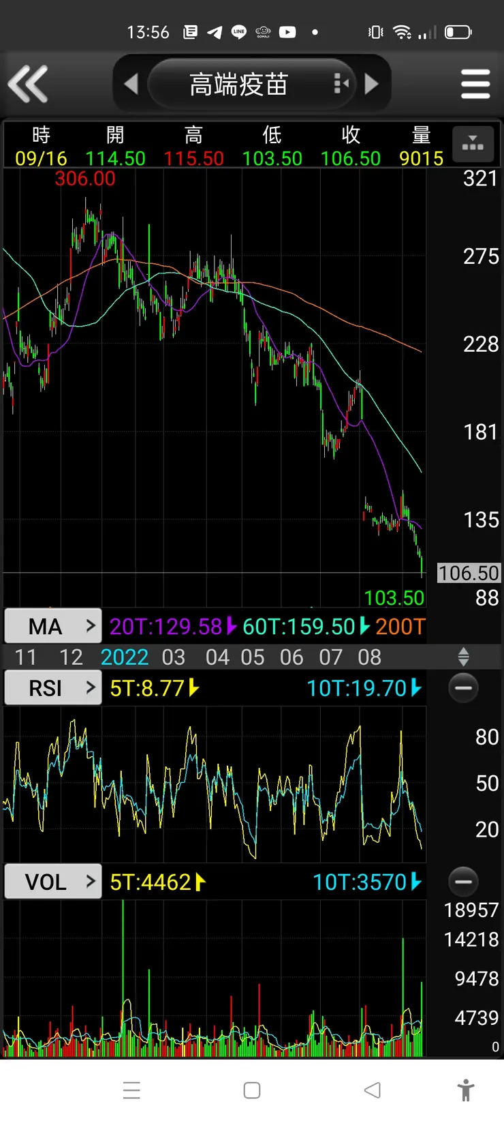The image size is (504, 1121).
Task: Tap month 03 on the date axis
Action: click(174, 657)
